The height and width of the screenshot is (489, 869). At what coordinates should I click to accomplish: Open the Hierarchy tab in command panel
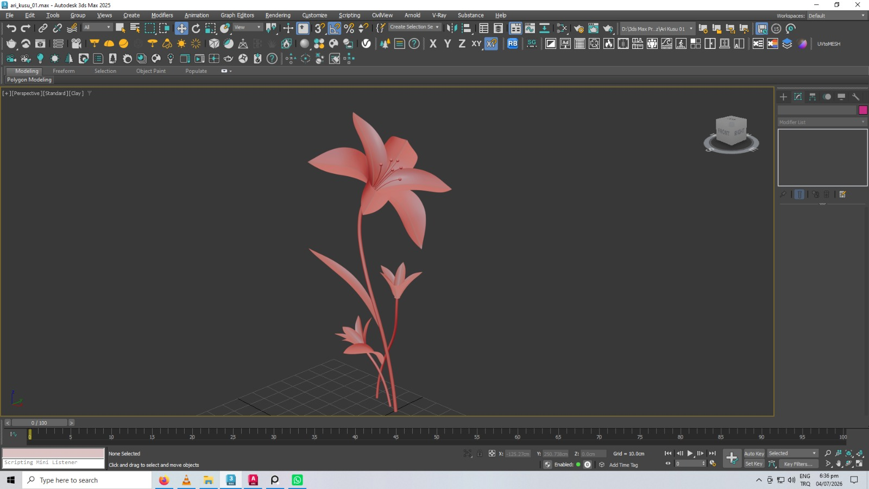(813, 97)
